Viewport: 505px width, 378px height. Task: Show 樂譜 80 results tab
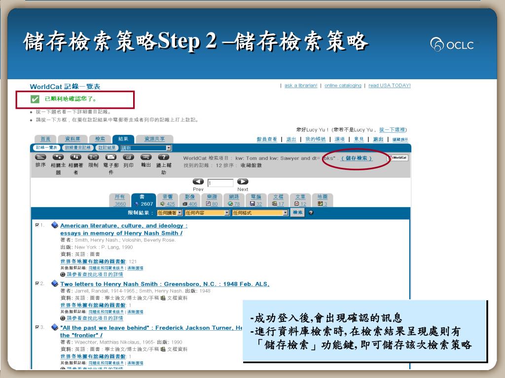click(x=212, y=200)
